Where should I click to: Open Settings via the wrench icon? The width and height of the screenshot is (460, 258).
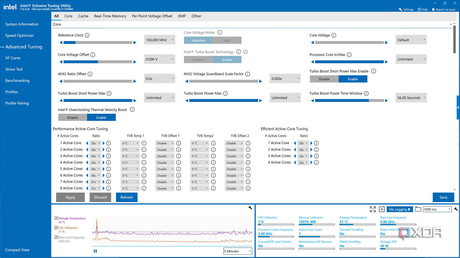tap(400, 9)
